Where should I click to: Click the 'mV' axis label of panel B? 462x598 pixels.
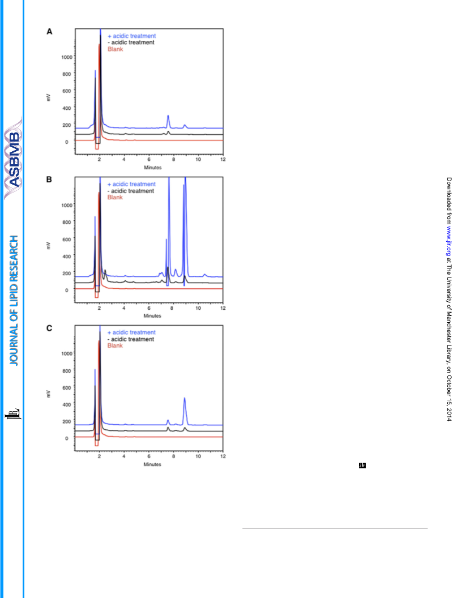point(49,246)
